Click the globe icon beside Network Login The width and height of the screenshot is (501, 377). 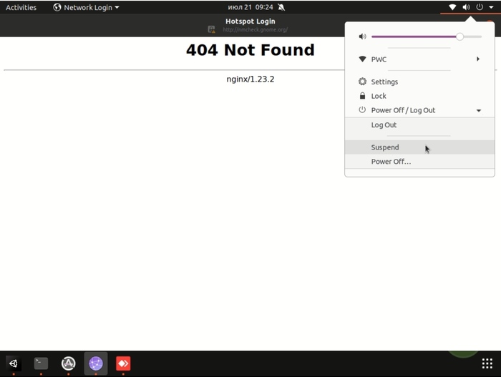pyautogui.click(x=57, y=7)
